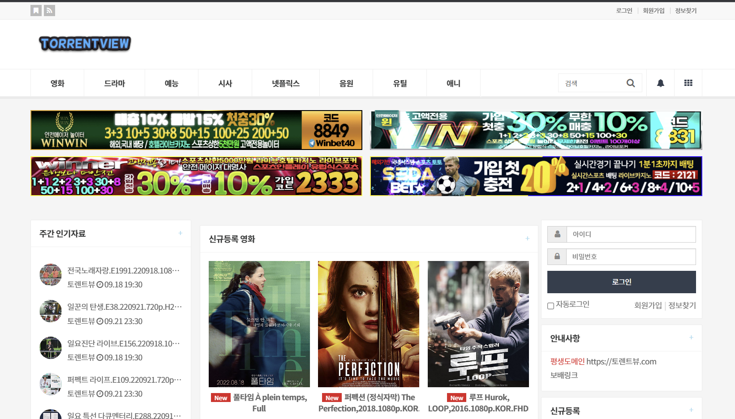The width and height of the screenshot is (735, 419).
Task: Open 퍼펙션 (정식자막) title link
Action: 369,403
